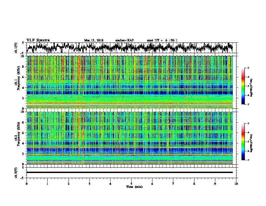Click the ch.2 frequency tick label "6"
Screen dimensions: 266x206
(24, 133)
